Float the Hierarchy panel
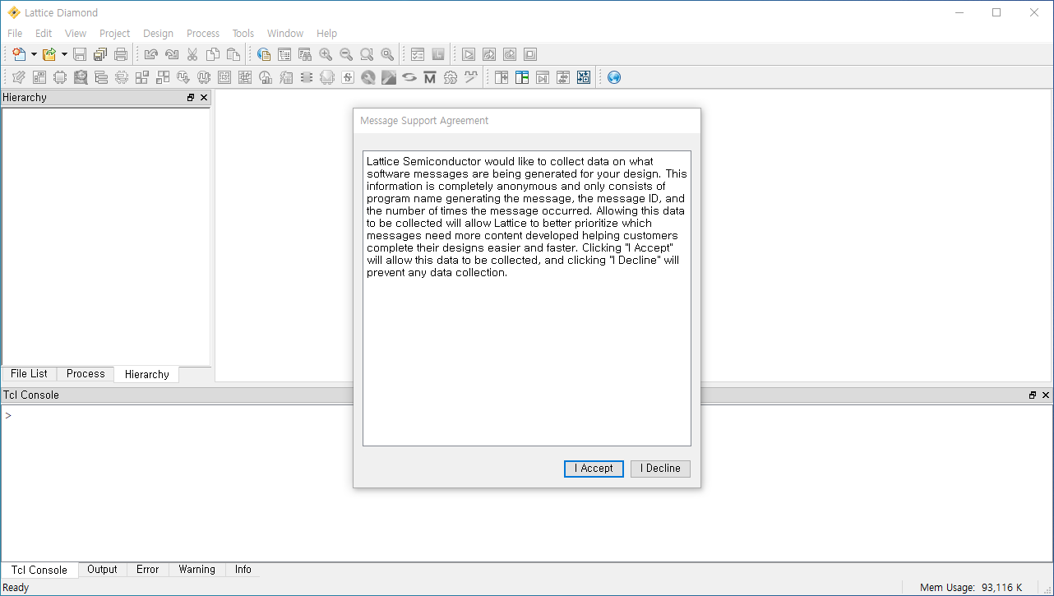 click(191, 98)
